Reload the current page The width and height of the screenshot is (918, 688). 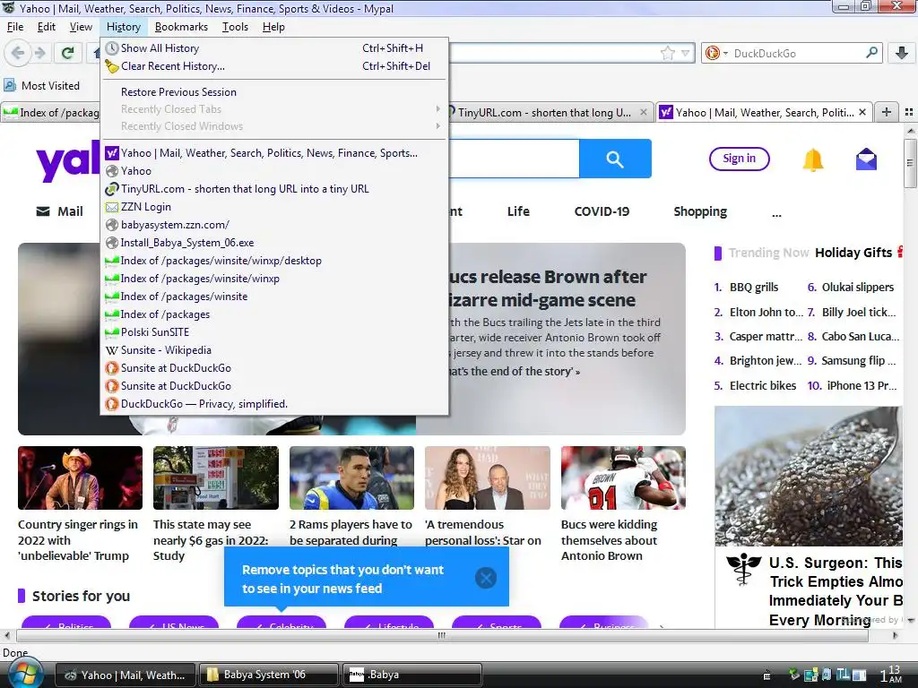(68, 53)
